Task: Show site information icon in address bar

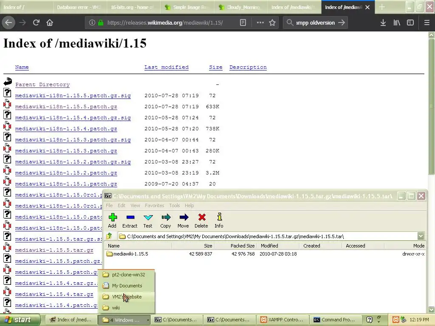Action: [92, 23]
